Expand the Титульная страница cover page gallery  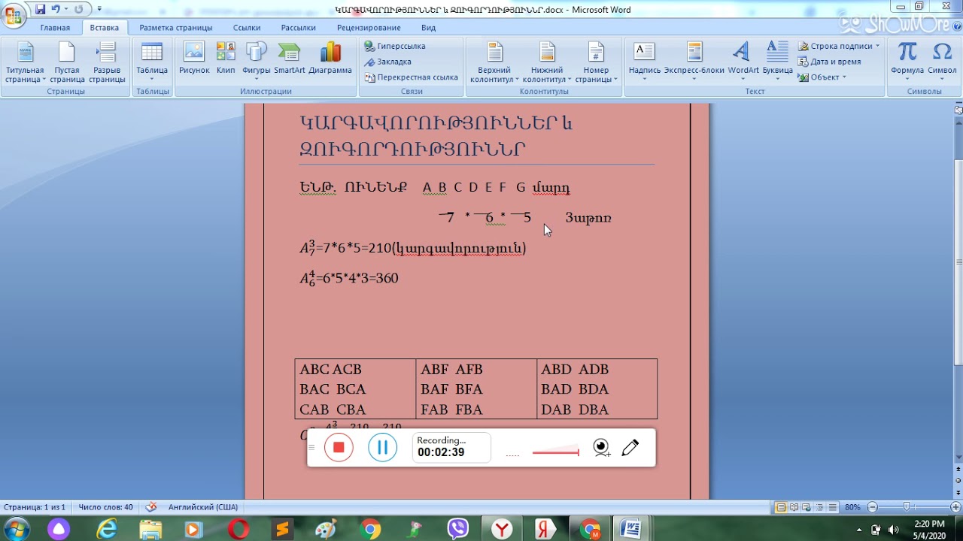[25, 62]
